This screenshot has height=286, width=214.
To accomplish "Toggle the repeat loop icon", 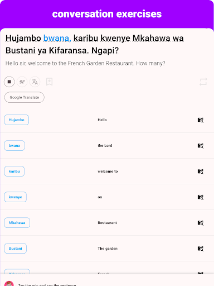I will [203, 82].
